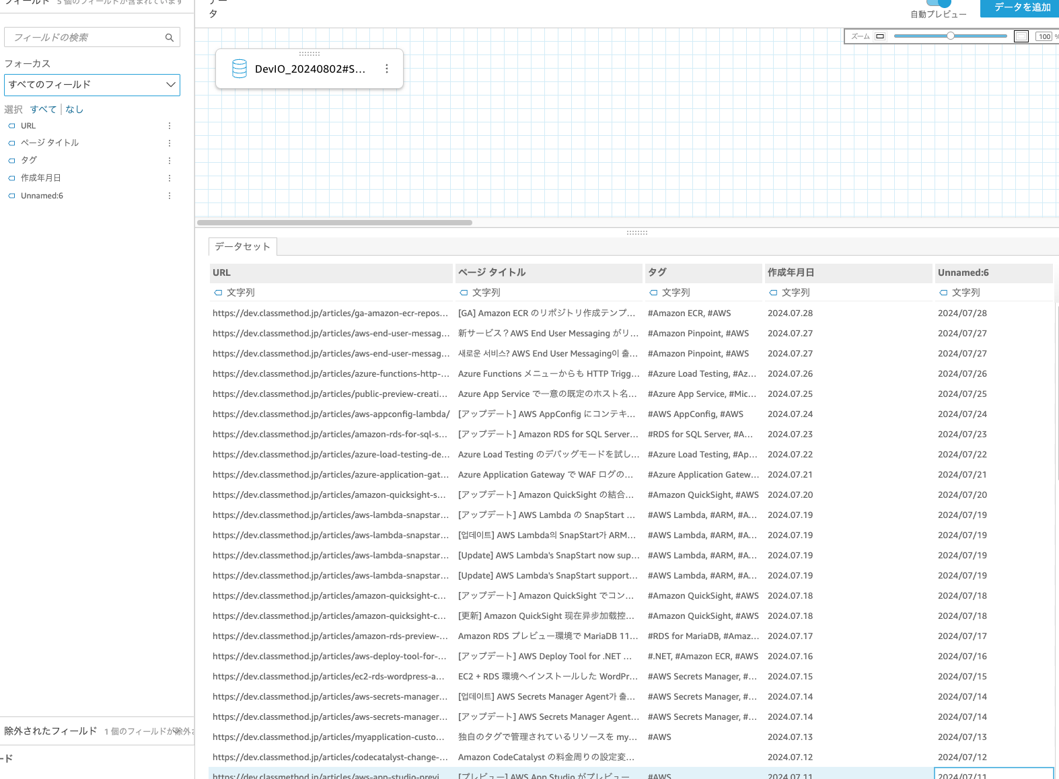The height and width of the screenshot is (779, 1059).
Task: Click the resize handle above the データセット tab
Action: click(x=637, y=233)
